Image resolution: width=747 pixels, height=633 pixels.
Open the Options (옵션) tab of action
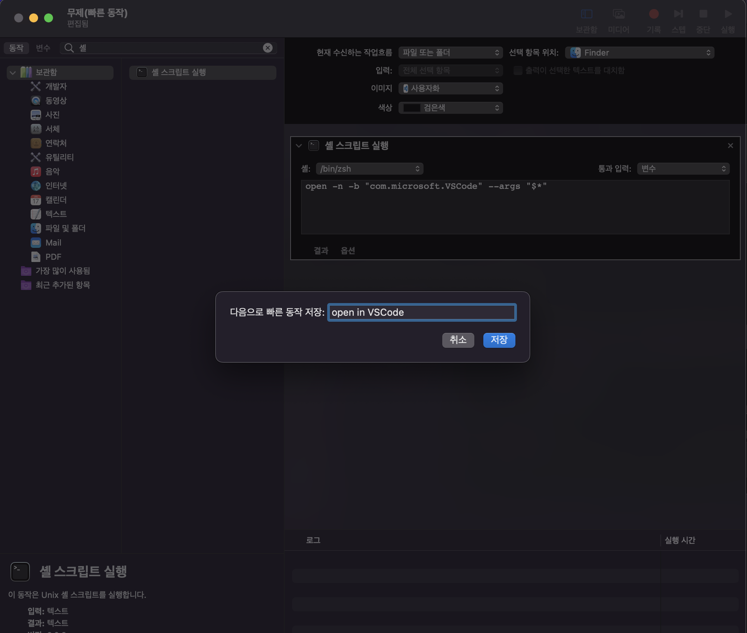pyautogui.click(x=348, y=251)
